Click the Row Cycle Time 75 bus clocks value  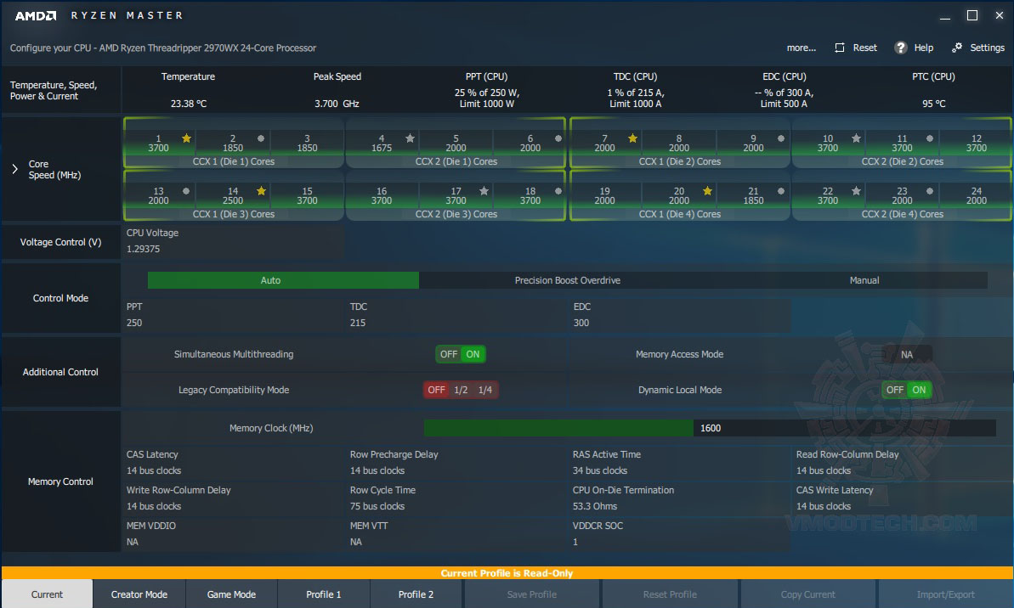pos(377,506)
